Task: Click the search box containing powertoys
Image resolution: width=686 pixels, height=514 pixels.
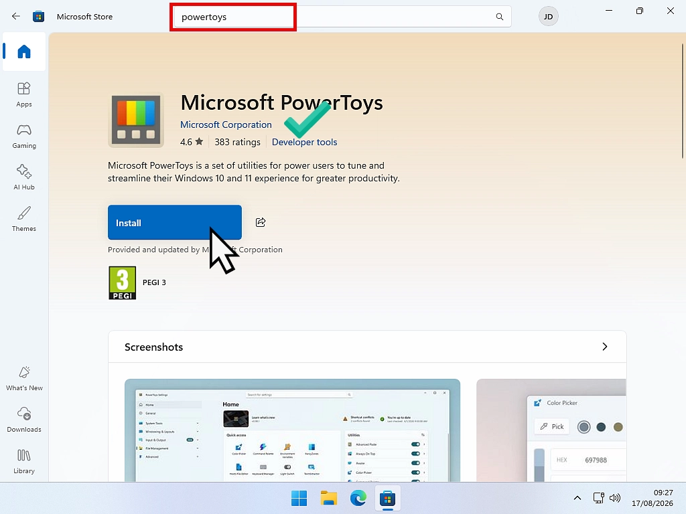Action: pyautogui.click(x=341, y=17)
